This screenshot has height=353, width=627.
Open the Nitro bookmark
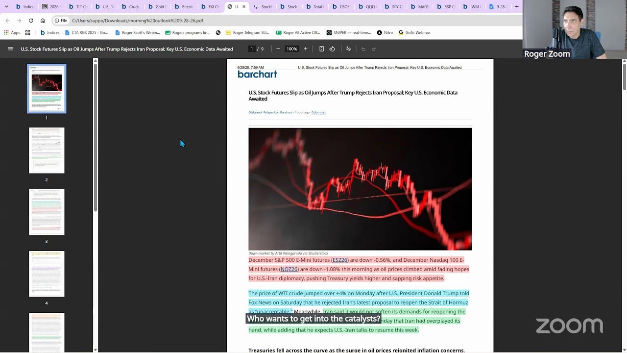pos(385,33)
